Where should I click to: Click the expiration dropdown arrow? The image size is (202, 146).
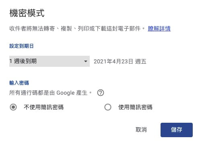pyautogui.click(x=86, y=61)
